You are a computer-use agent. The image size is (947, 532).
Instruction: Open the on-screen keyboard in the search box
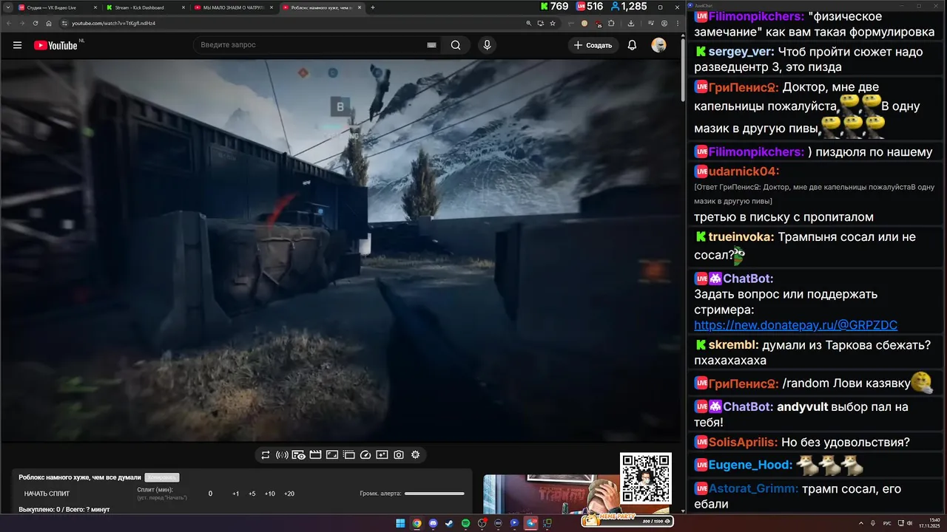(x=431, y=45)
